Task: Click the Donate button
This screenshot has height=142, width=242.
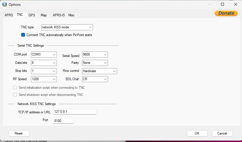Action: pos(226,13)
